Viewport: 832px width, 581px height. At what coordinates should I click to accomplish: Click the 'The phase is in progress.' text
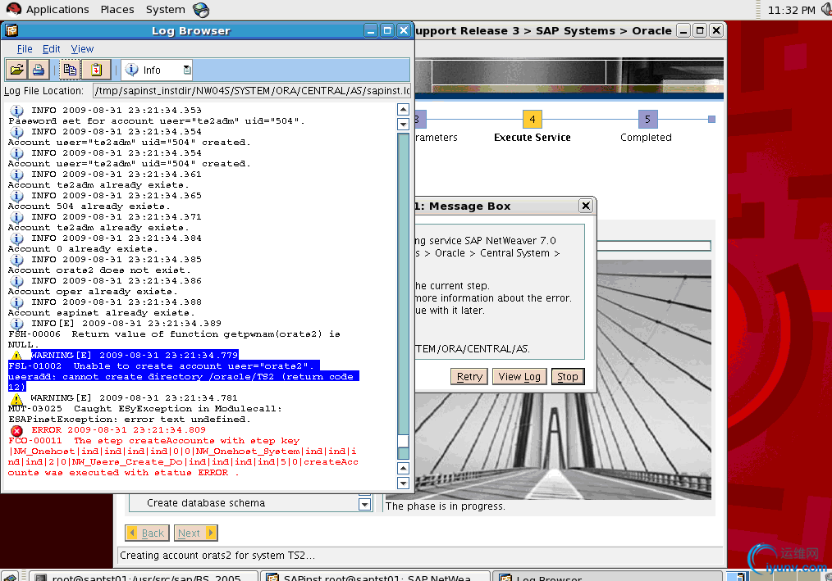click(x=446, y=506)
